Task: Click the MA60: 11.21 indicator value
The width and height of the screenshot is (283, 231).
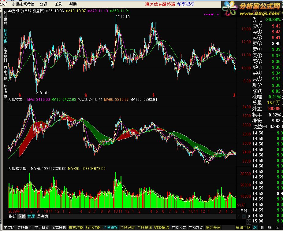Action: click(x=120, y=11)
